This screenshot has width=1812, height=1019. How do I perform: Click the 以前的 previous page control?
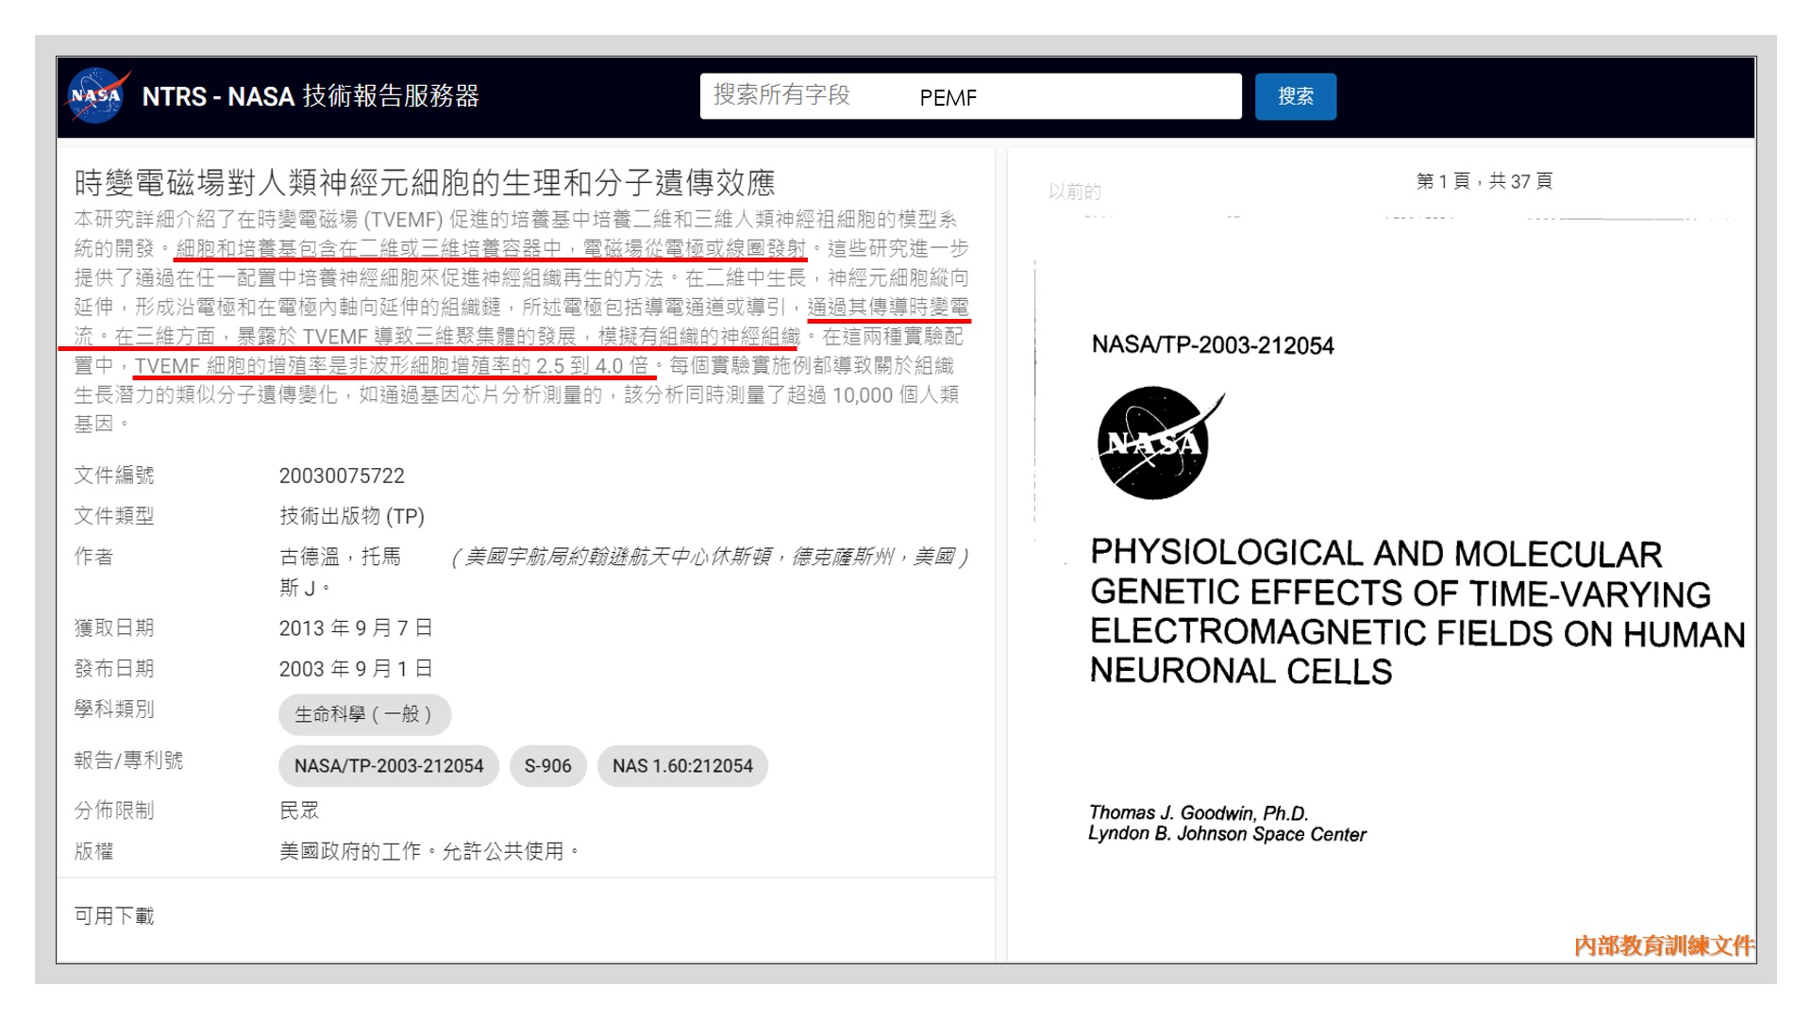[1075, 192]
